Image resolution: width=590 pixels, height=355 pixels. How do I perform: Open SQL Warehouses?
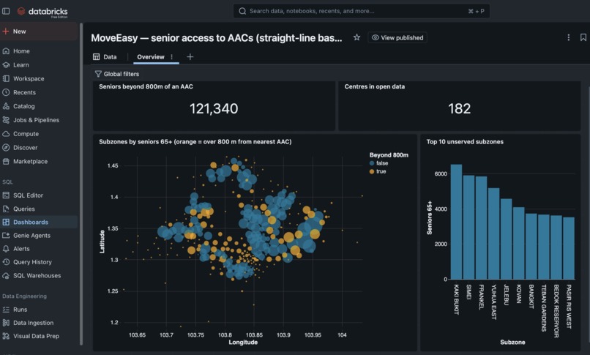[39, 276]
